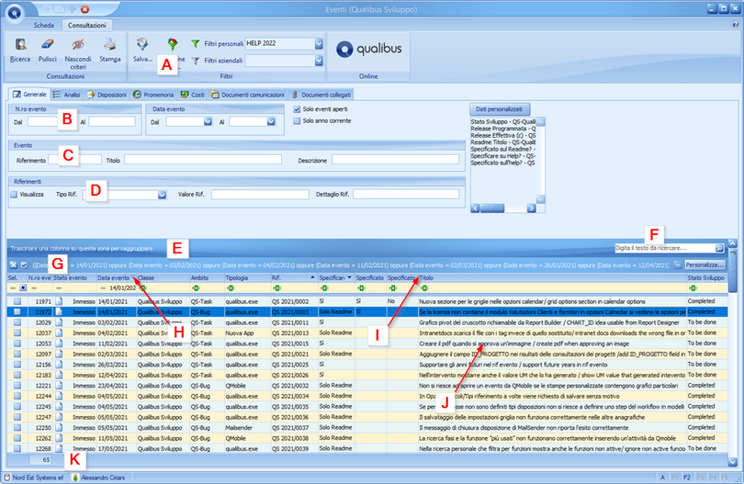Image resolution: width=744 pixels, height=484 pixels.
Task: Click the Titolo column header
Action: 552,277
